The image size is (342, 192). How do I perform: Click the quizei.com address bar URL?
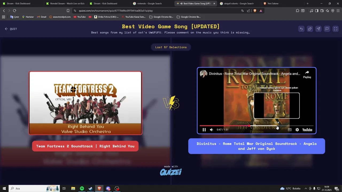click(116, 11)
